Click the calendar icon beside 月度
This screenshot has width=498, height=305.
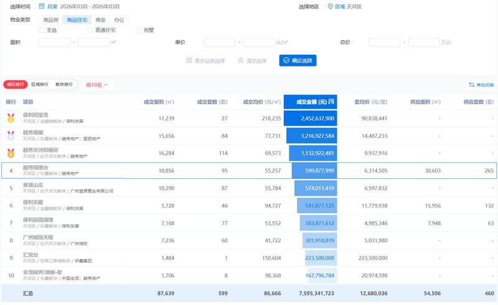point(42,6)
